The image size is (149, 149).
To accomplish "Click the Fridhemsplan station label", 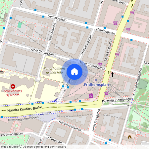I will (96, 85).
